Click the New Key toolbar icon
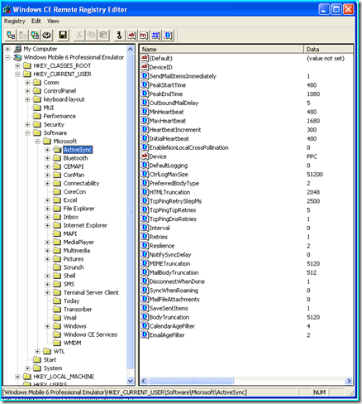 point(119,36)
